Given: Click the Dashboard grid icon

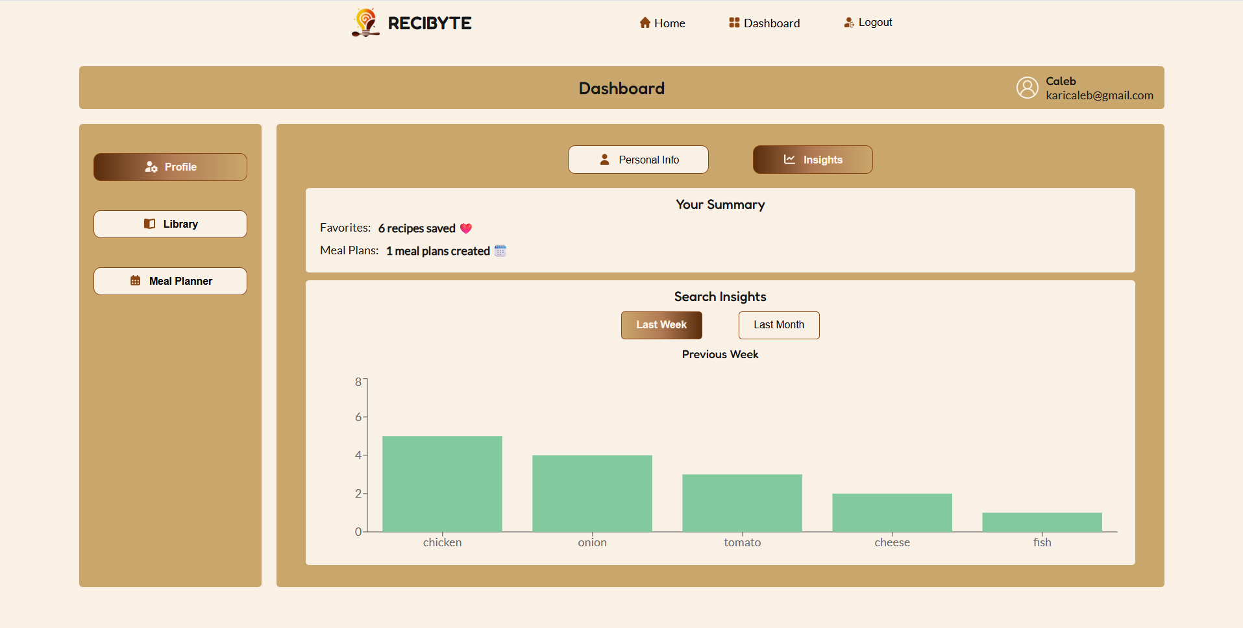Looking at the screenshot, I should (x=733, y=22).
